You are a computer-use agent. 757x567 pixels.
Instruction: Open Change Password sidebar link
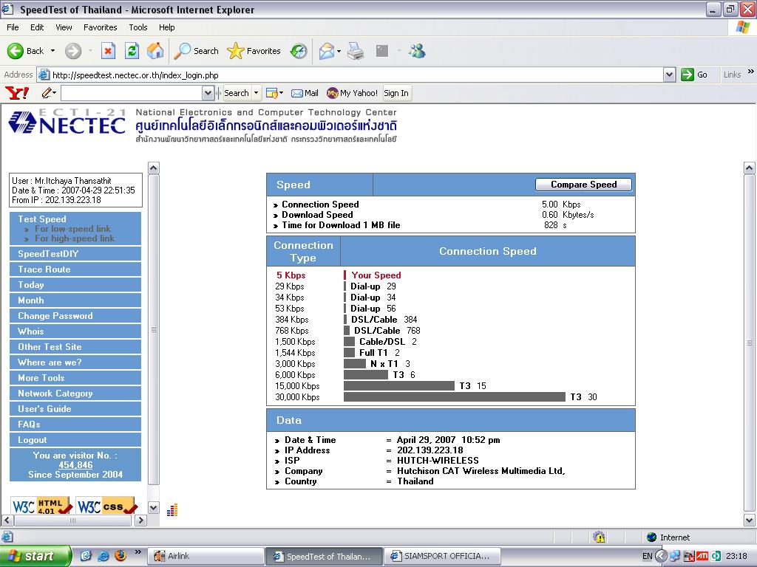(x=75, y=316)
